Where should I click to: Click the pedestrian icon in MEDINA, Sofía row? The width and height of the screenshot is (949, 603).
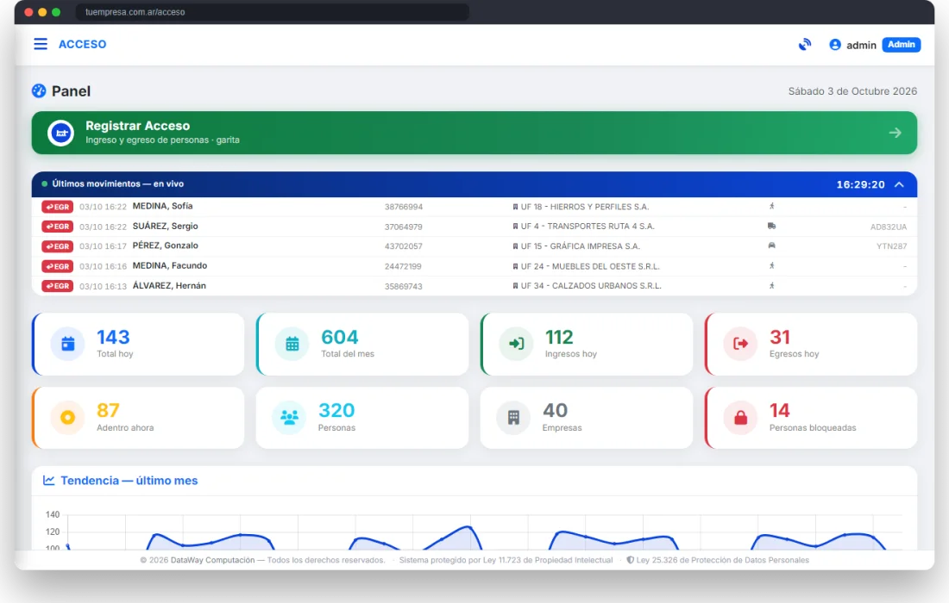pyautogui.click(x=771, y=206)
